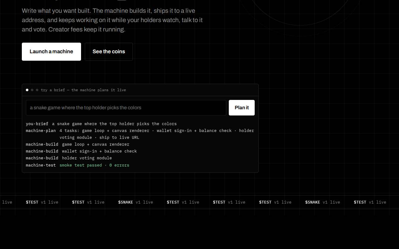Click 'holder voting module' build line
The height and width of the screenshot is (249, 399).
click(87, 158)
